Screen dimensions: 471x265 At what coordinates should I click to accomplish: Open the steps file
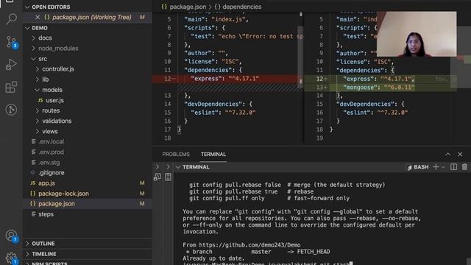(46, 214)
